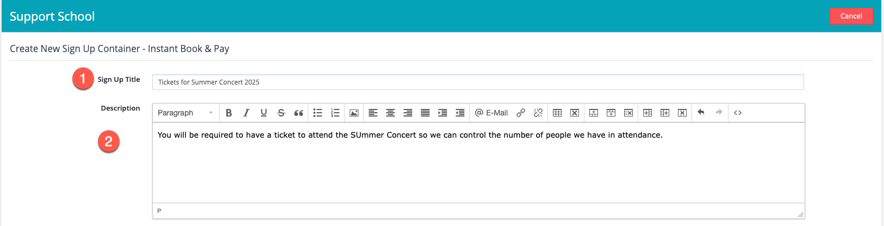
Task: Insert an E-Mail link
Action: coord(491,113)
